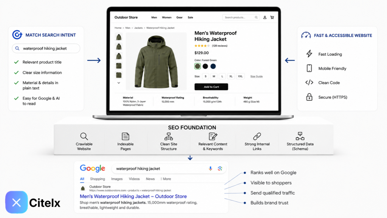
Task: Click the Outdoor Store header logo
Action: [126, 17]
